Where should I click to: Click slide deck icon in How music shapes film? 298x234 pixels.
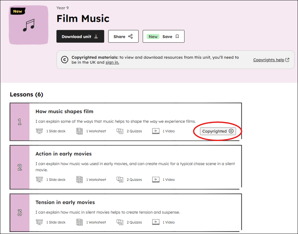[39, 131]
